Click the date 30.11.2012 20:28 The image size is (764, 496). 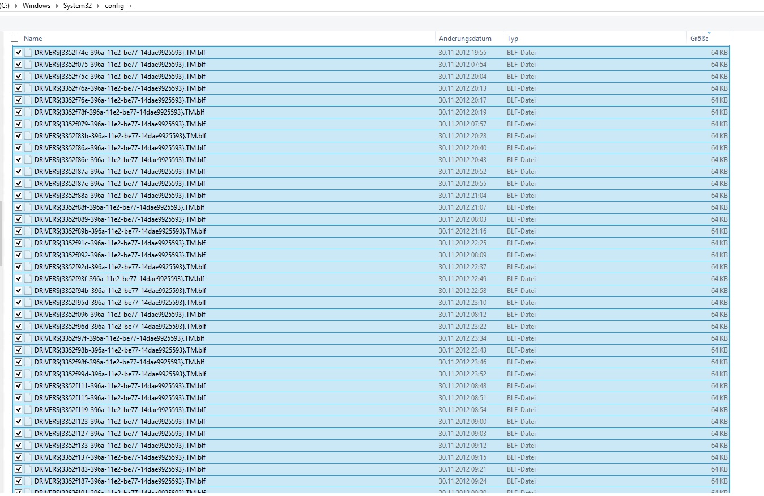coord(463,136)
